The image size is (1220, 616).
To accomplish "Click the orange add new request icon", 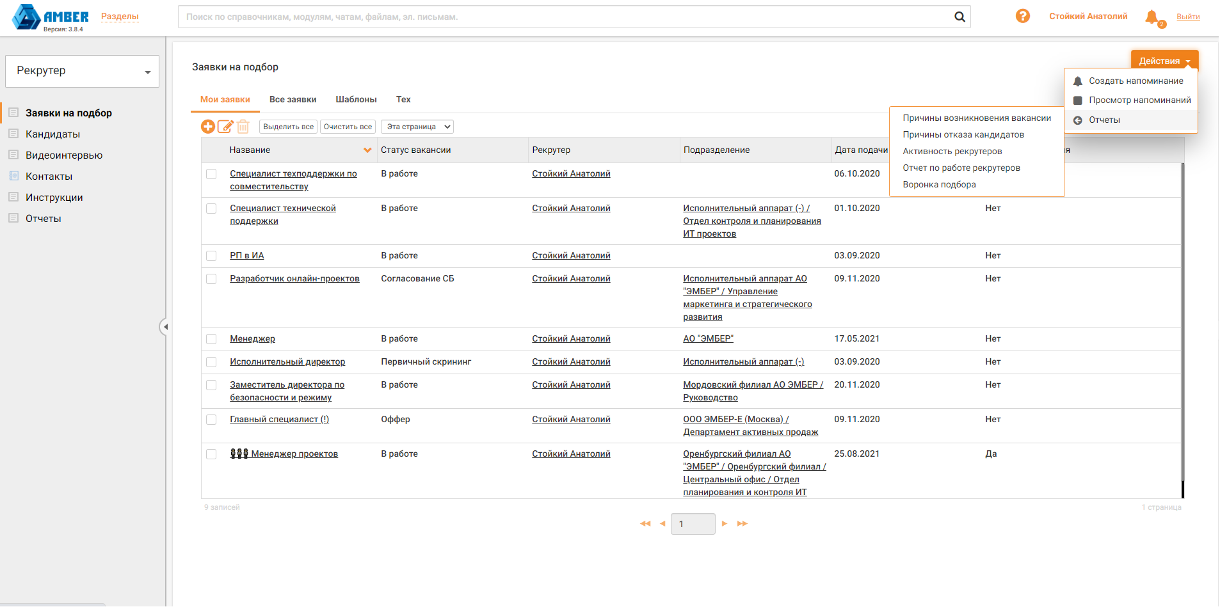I will point(208,127).
